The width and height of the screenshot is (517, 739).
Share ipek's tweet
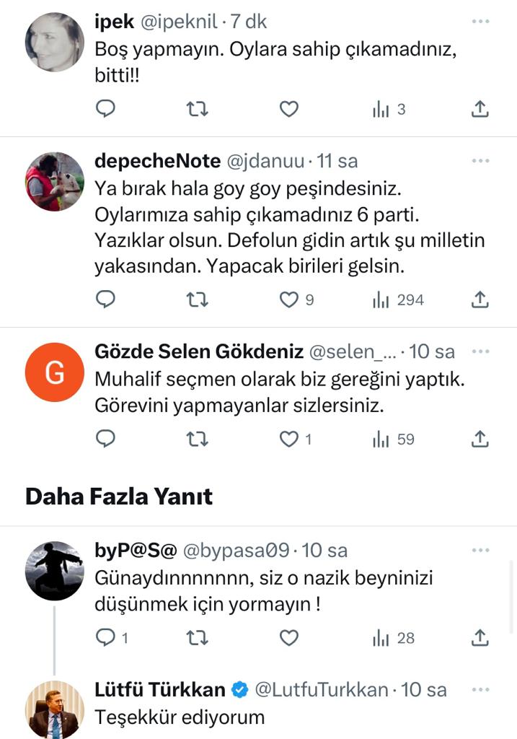pyautogui.click(x=480, y=109)
